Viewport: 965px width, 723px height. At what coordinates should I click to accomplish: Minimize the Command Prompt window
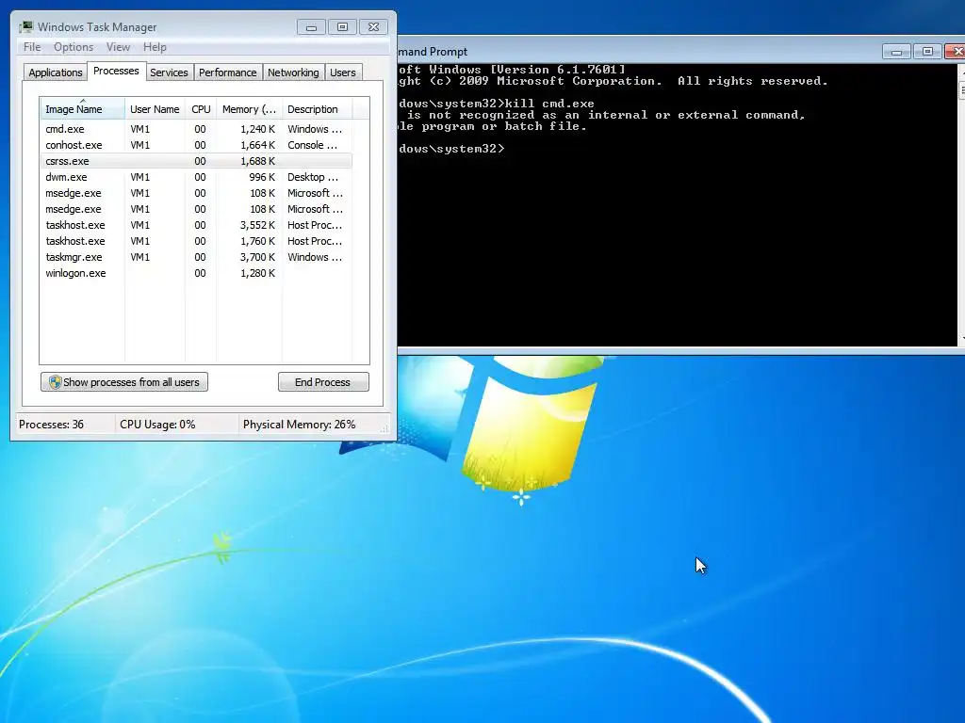pyautogui.click(x=897, y=52)
